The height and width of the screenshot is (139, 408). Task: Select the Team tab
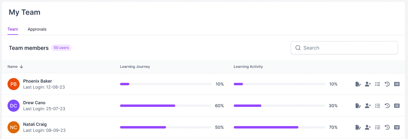pos(13,29)
